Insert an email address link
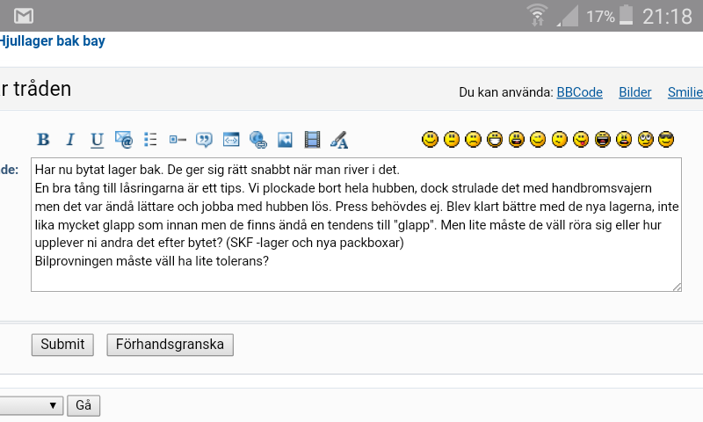This screenshot has height=422, width=703. (x=124, y=140)
